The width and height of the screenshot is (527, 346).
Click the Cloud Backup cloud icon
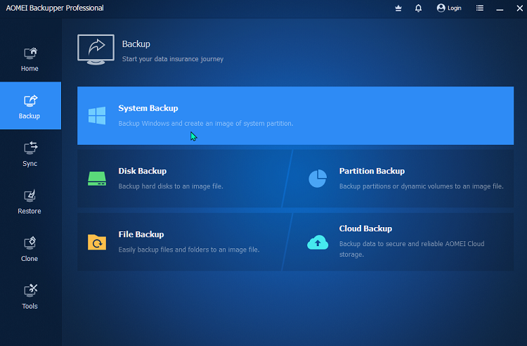318,242
